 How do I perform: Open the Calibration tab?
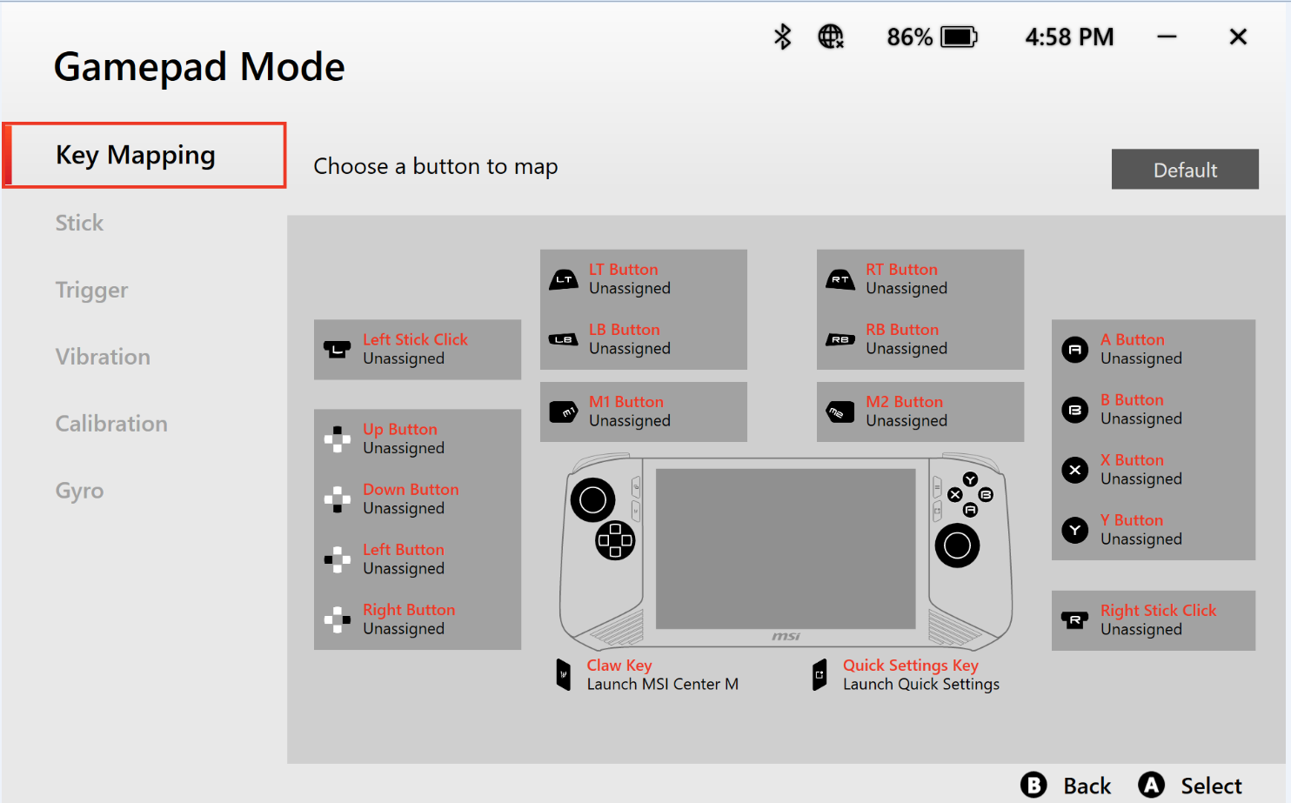click(x=111, y=425)
